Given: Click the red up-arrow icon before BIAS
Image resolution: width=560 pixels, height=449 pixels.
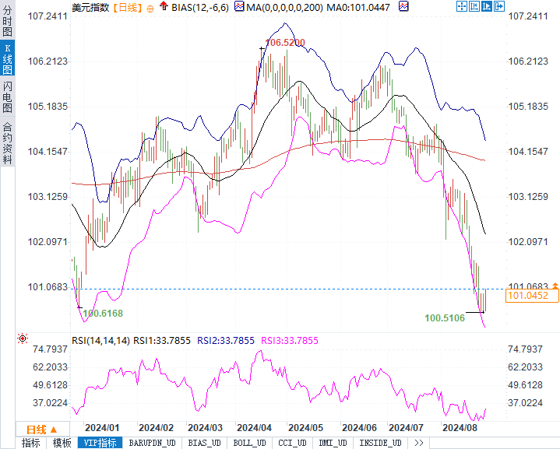Looking at the screenshot, I should point(164,6).
